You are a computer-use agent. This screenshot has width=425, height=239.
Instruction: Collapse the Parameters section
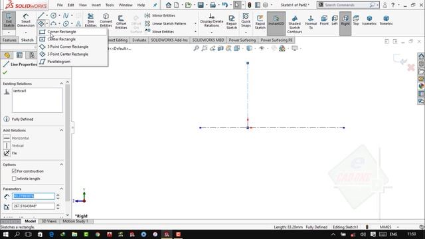tap(62, 189)
